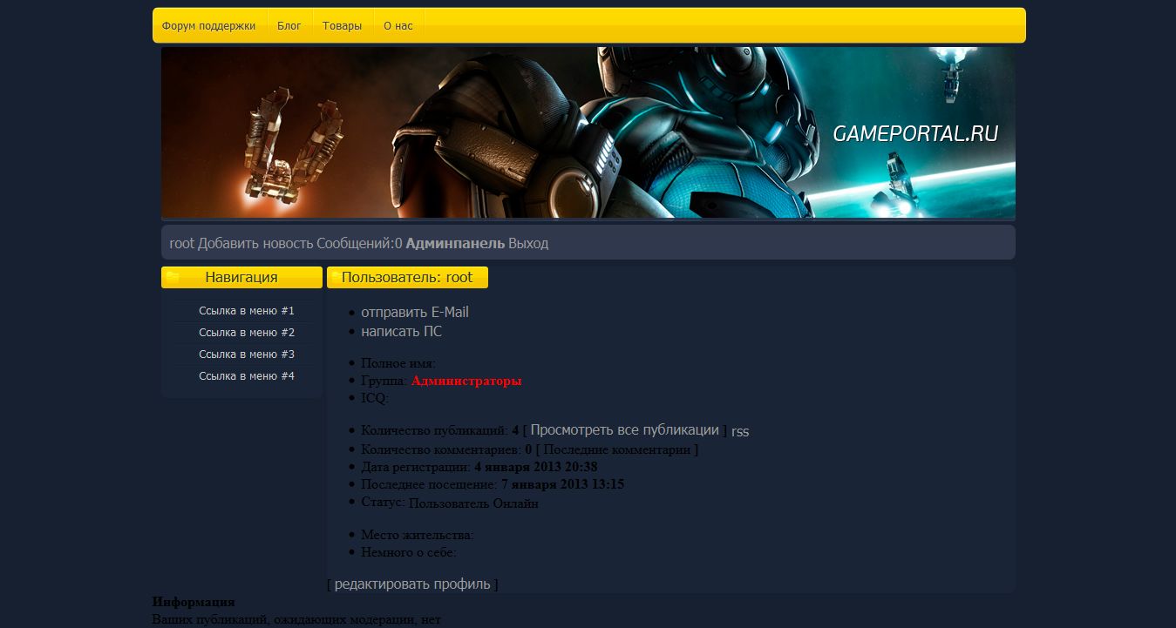Click the Ваших публикаций, ожидающих модерации text
Viewport: 1176px width, 628px height.
(x=296, y=620)
